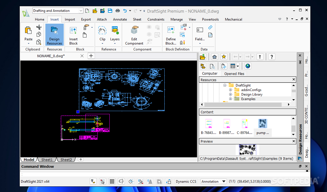Image resolution: width=327 pixels, height=192 pixels.
Task: Click the globe icon in Design Resources toolbar
Action: coord(248,66)
